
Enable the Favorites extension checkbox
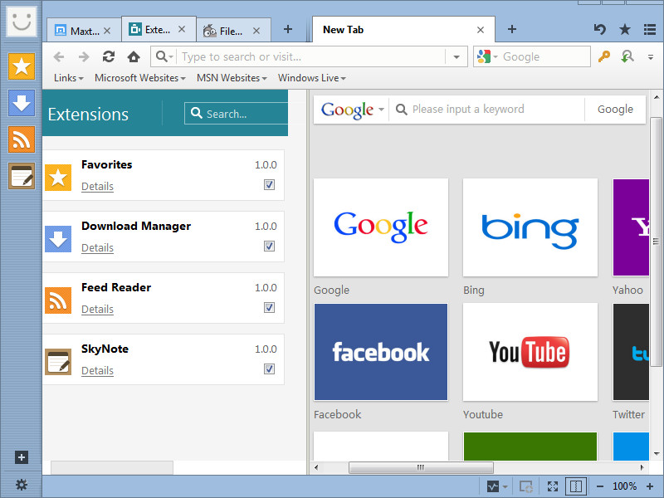click(269, 185)
